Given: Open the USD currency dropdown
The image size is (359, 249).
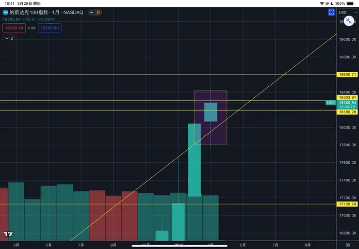Looking at the screenshot, I should (x=347, y=12).
